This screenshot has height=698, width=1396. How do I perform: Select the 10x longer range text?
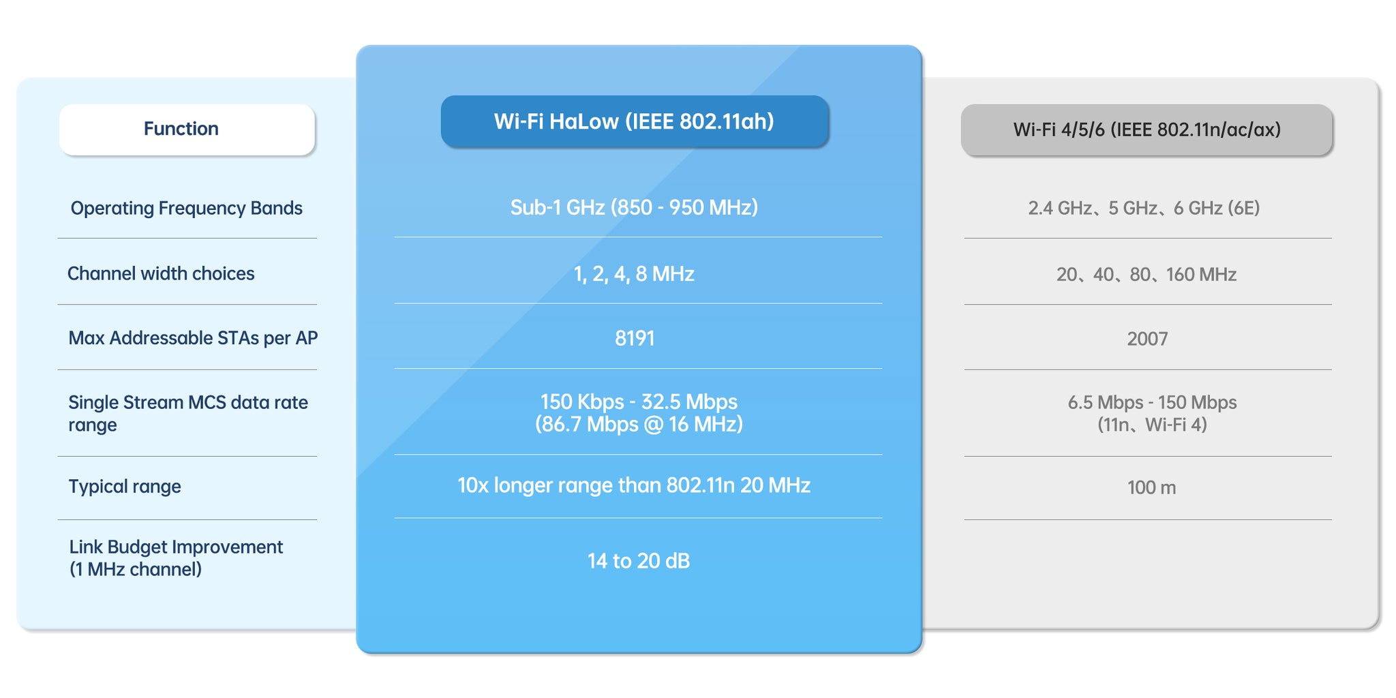coord(634,485)
